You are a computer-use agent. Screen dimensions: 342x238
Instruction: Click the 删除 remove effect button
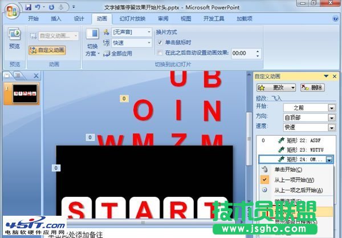[312, 88]
